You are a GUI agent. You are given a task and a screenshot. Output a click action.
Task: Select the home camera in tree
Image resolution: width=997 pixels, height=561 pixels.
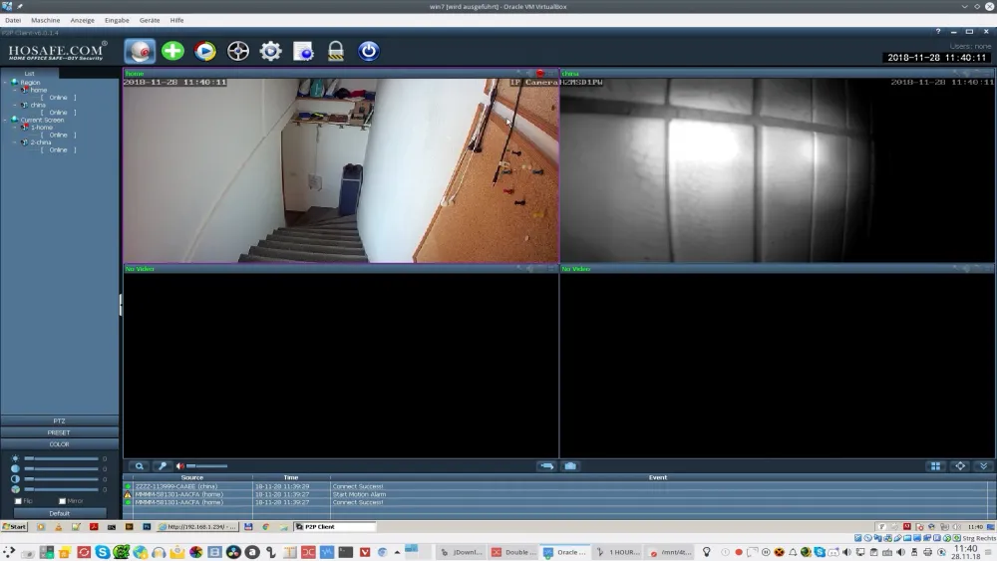(38, 91)
